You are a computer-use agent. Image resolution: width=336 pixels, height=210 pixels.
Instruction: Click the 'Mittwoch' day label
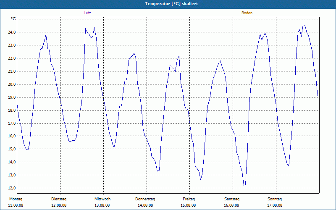(102, 199)
